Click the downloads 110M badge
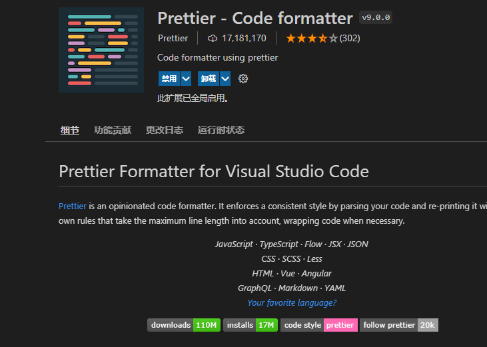This screenshot has height=347, width=487. tap(184, 325)
